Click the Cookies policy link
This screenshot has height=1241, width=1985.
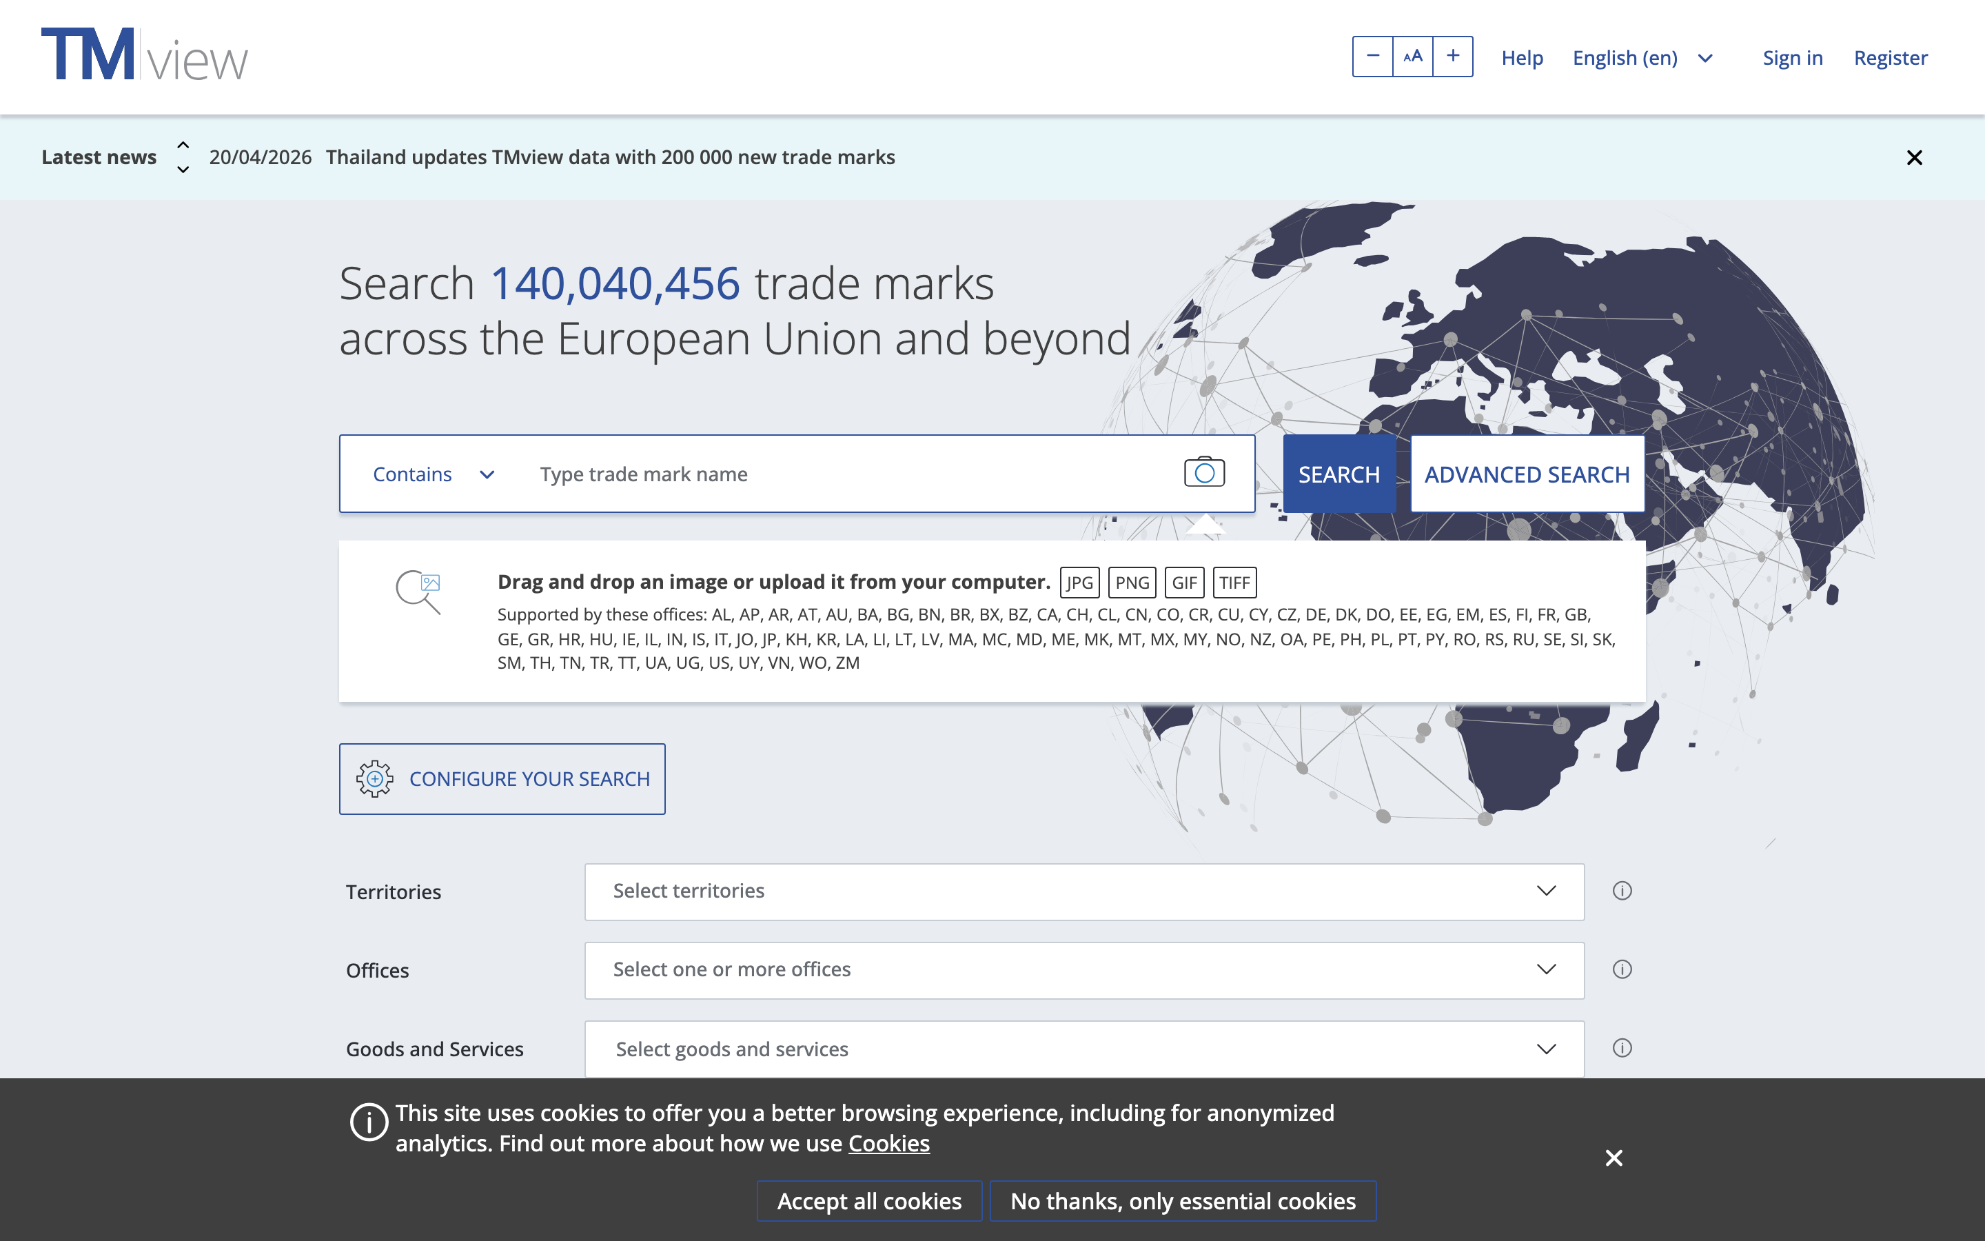[x=888, y=1143]
